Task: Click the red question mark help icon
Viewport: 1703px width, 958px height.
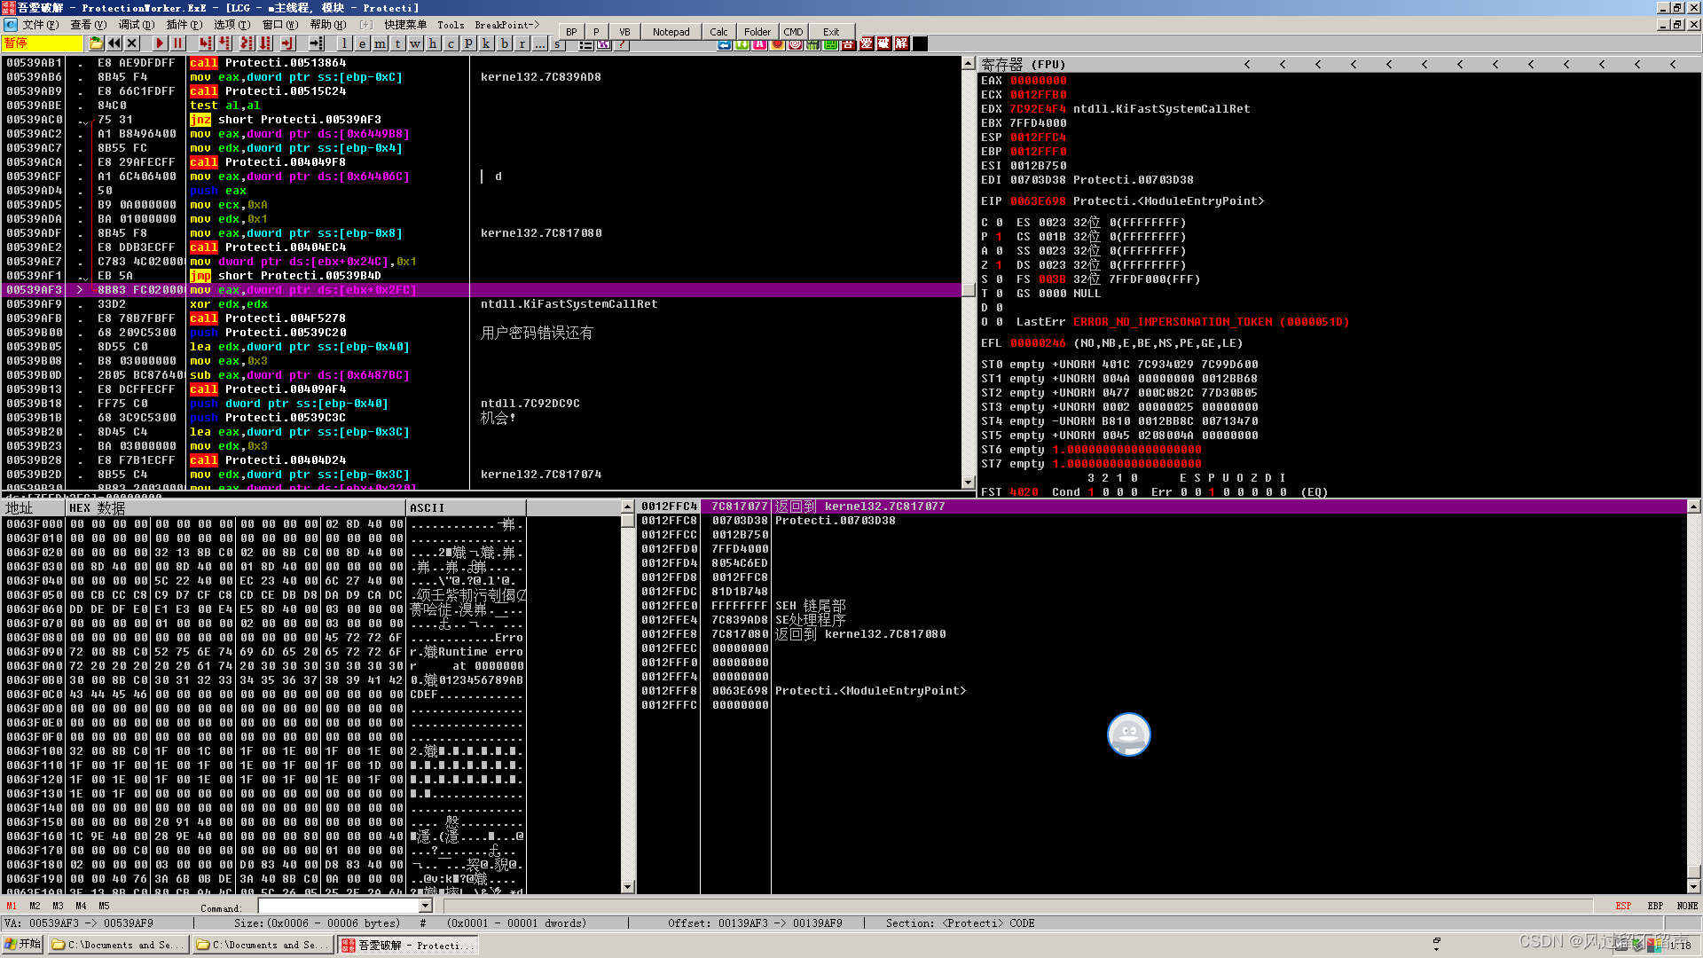Action: tap(622, 44)
